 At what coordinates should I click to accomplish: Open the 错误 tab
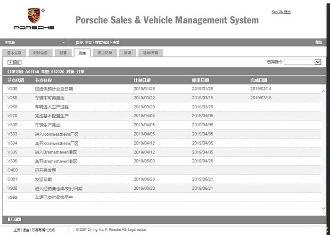click(x=127, y=53)
